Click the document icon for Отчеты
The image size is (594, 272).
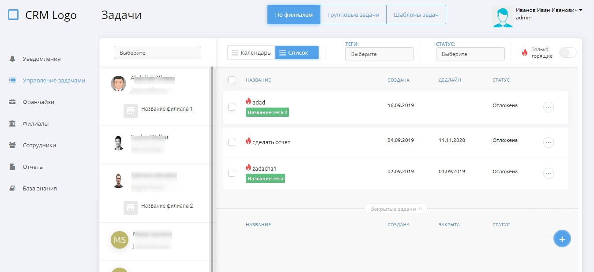pyautogui.click(x=12, y=167)
